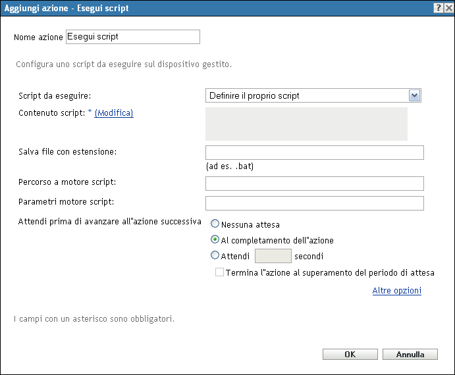Select the Nessuna attesa radio button

215,224
